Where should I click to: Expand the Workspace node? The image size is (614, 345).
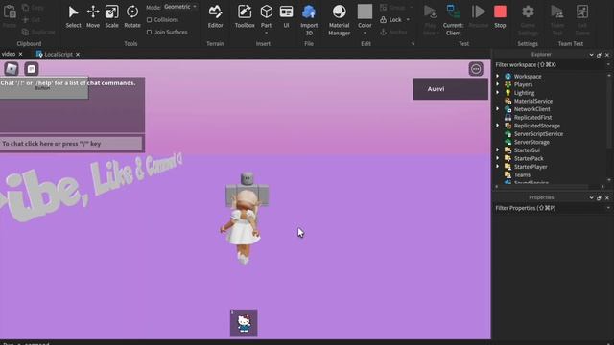click(498, 77)
